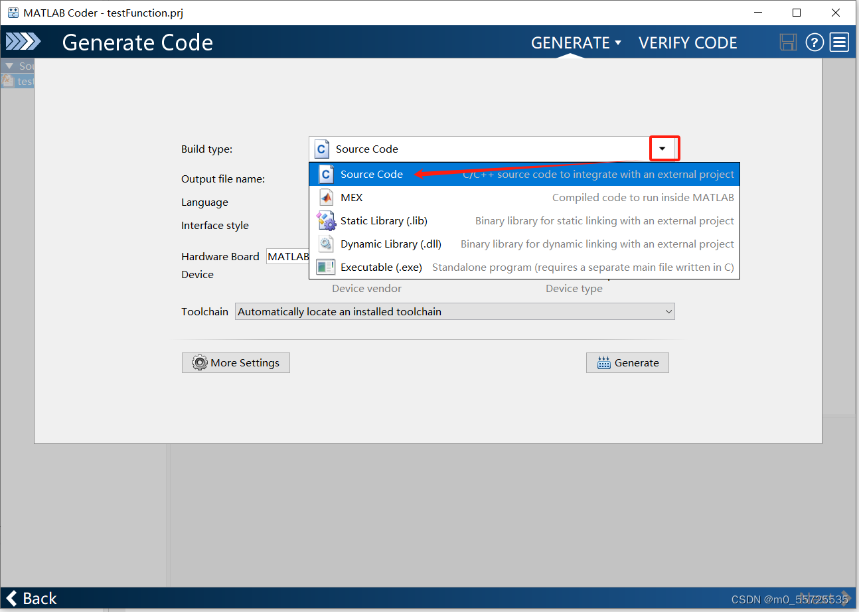859x612 pixels.
Task: Open the hamburger menu icon
Action: (x=839, y=42)
